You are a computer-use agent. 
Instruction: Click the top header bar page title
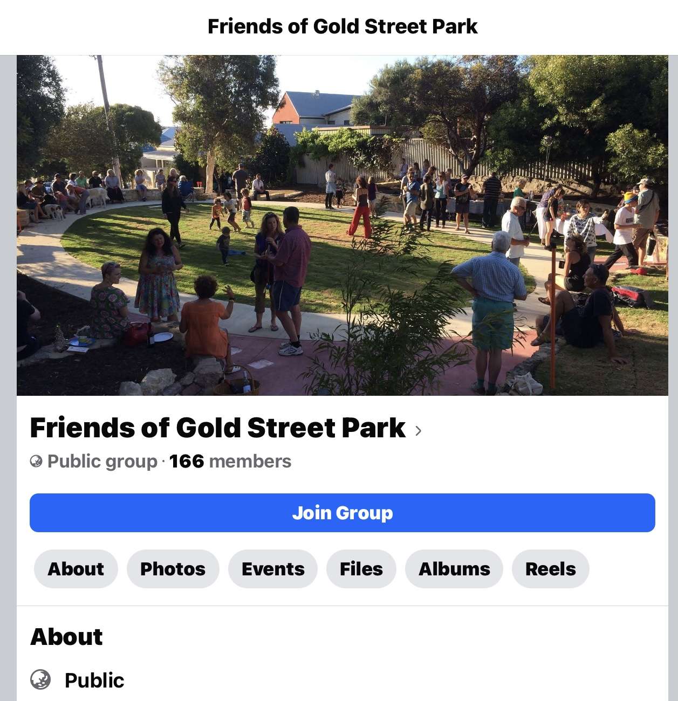(343, 26)
